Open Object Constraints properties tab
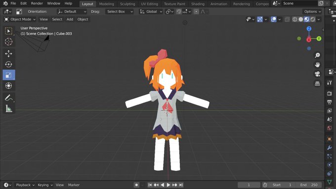This screenshot has width=336, height=189. [330, 173]
